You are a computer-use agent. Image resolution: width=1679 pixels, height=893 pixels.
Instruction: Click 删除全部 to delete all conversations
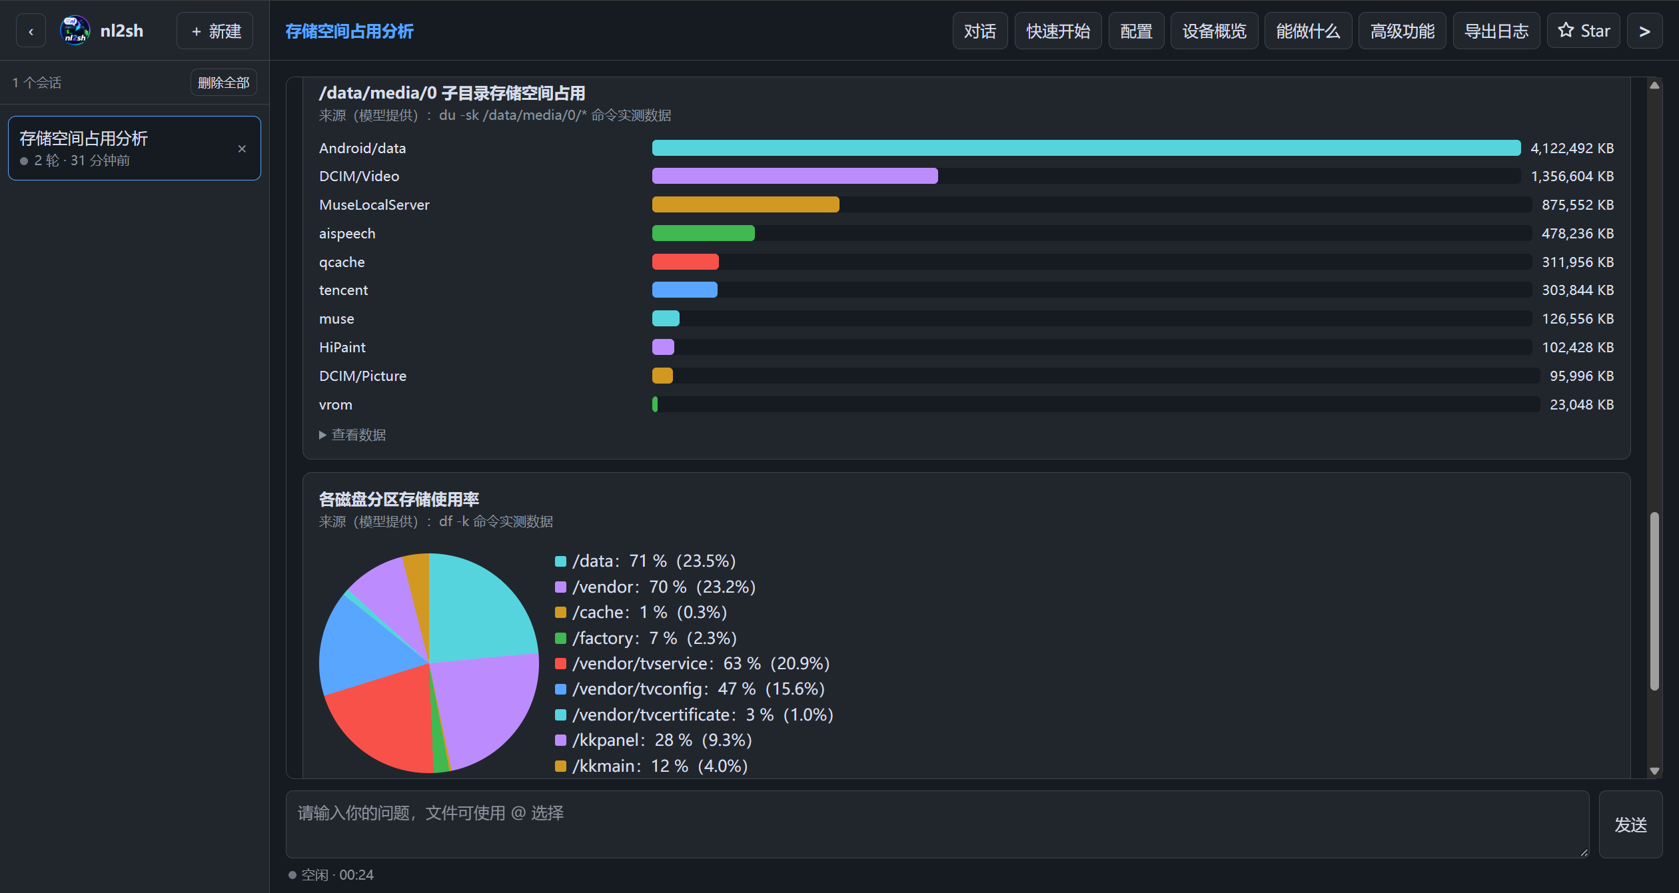(x=223, y=83)
